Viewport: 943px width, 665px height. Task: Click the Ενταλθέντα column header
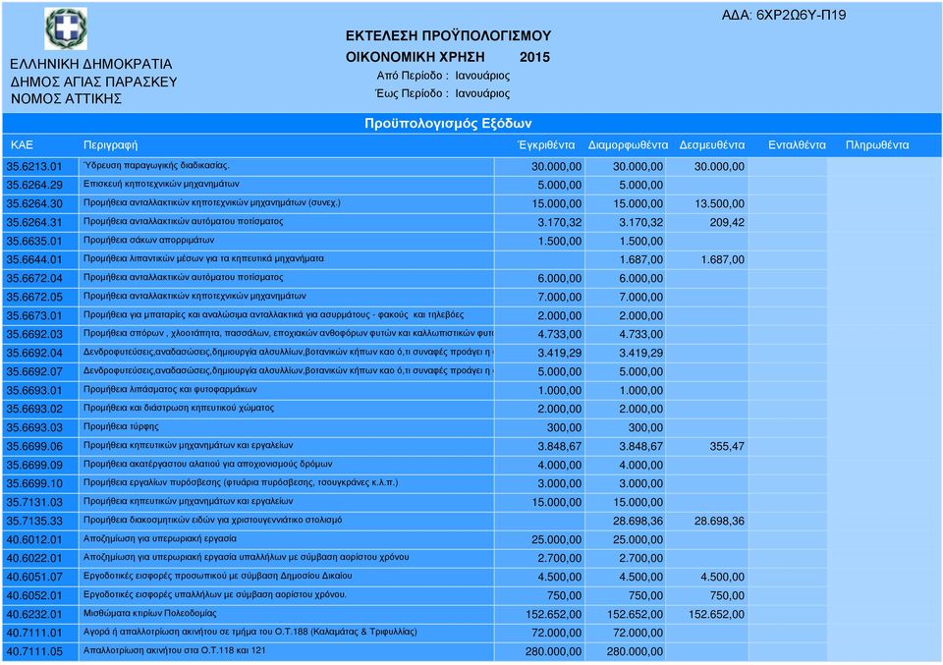pyautogui.click(x=797, y=145)
